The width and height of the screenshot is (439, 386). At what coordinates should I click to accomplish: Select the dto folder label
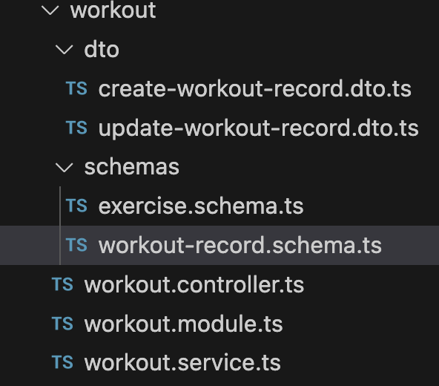click(x=102, y=50)
